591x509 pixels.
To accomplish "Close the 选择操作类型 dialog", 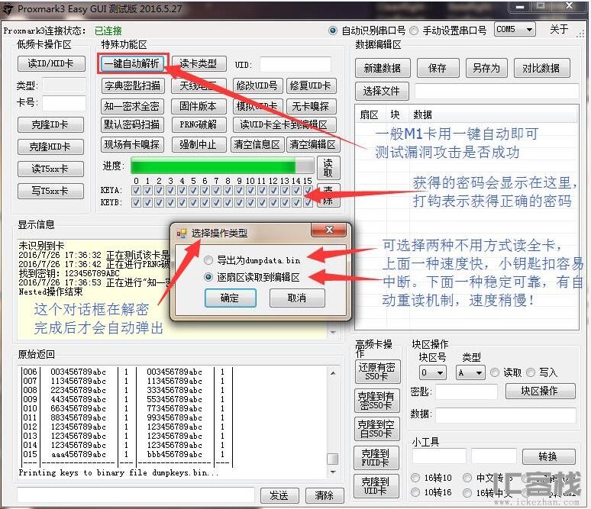I will click(328, 230).
